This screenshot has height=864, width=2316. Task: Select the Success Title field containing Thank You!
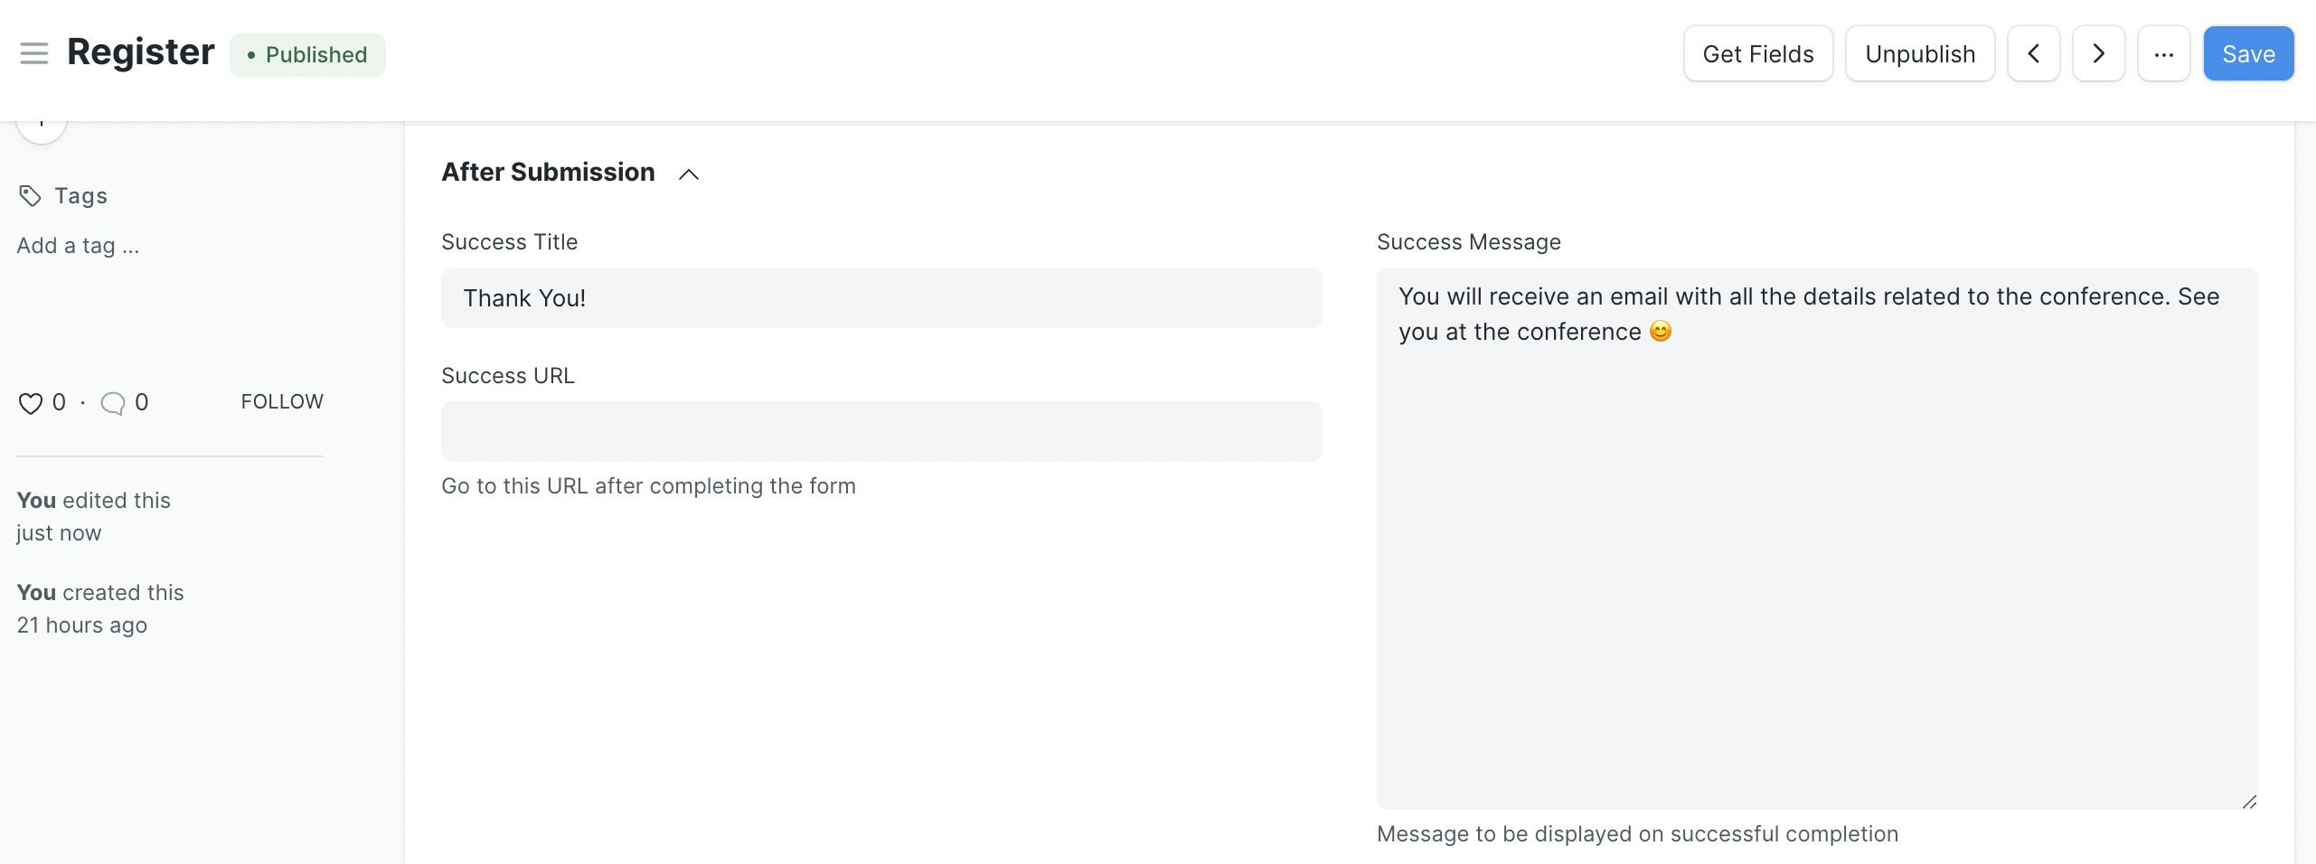[880, 298]
